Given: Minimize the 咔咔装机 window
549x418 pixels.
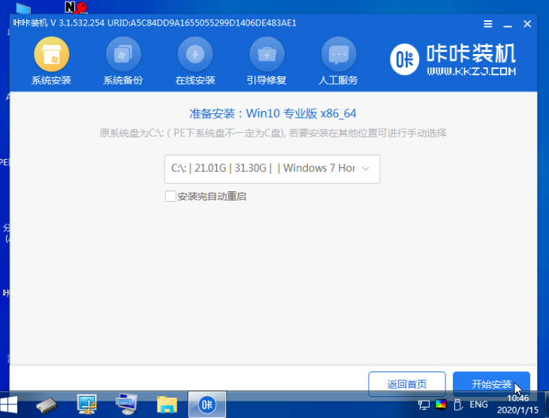Looking at the screenshot, I should pos(508,25).
